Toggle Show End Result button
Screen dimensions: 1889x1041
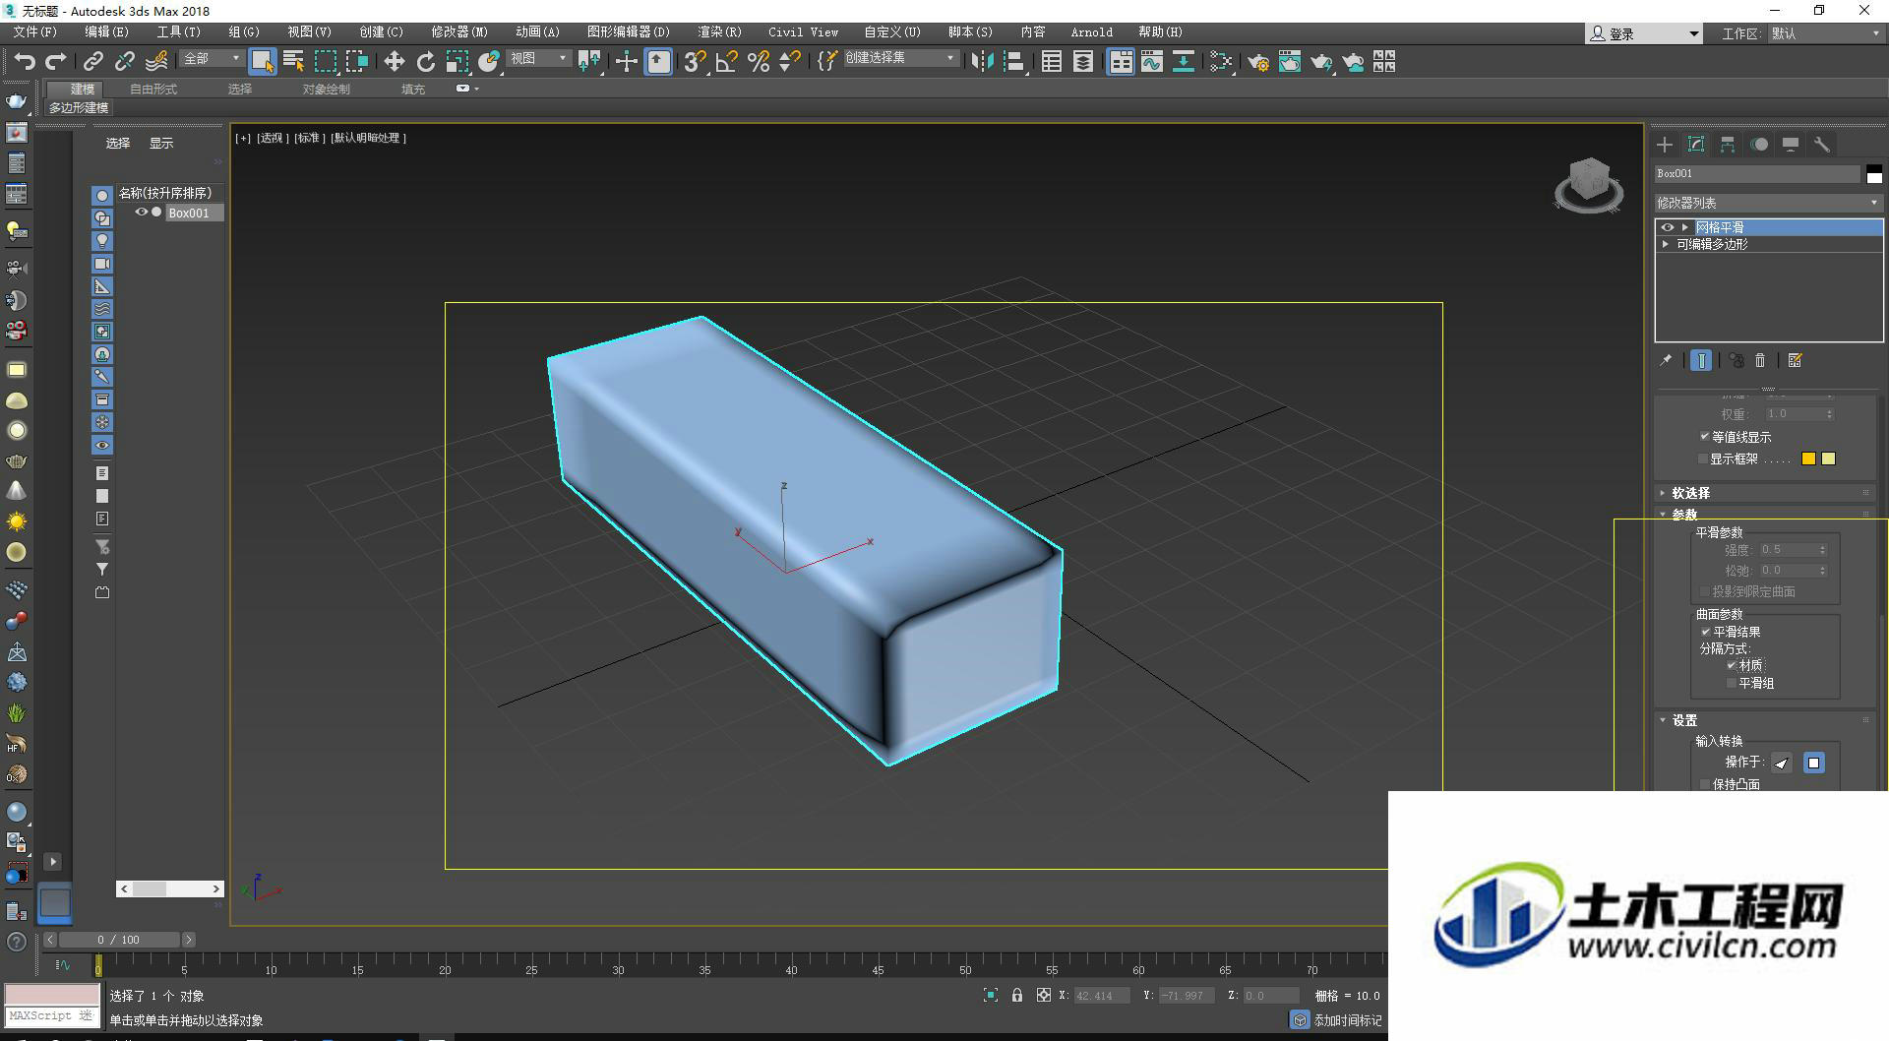tap(1701, 360)
